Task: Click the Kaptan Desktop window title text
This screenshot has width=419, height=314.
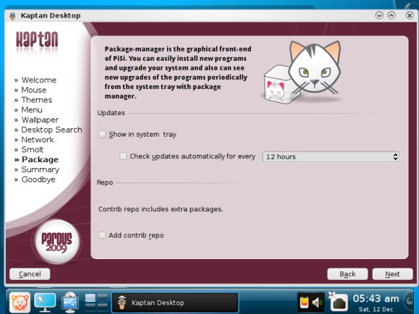Action: [x=50, y=16]
